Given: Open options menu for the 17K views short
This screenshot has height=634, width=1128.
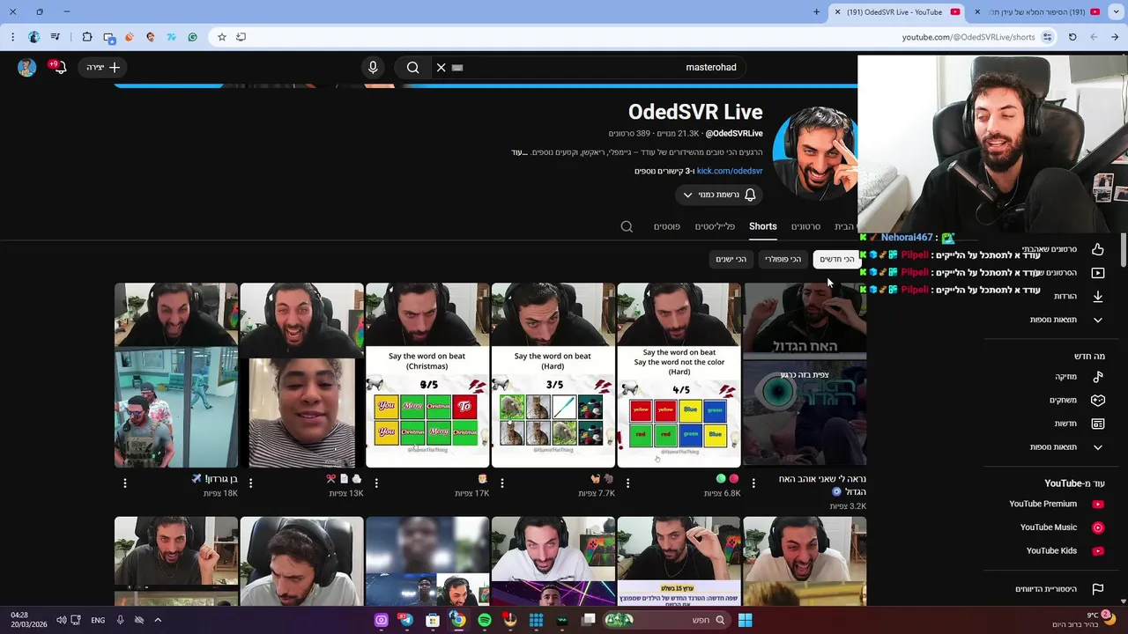Looking at the screenshot, I should (376, 483).
